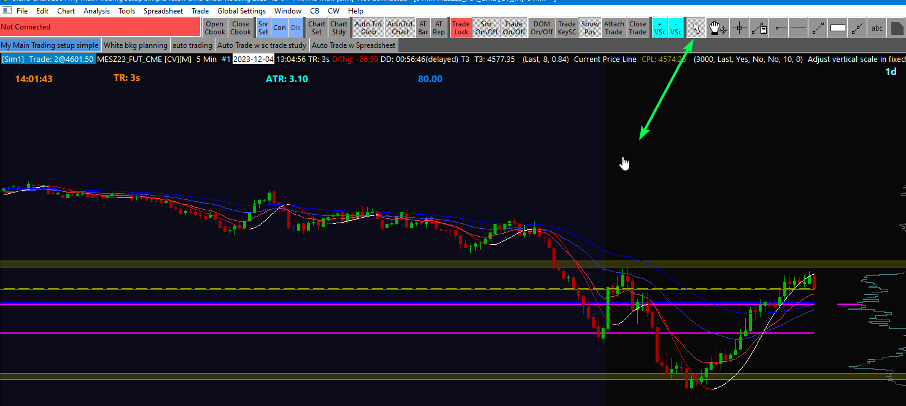The width and height of the screenshot is (906, 406).
Task: Switch to the auto trading tab
Action: click(x=192, y=45)
